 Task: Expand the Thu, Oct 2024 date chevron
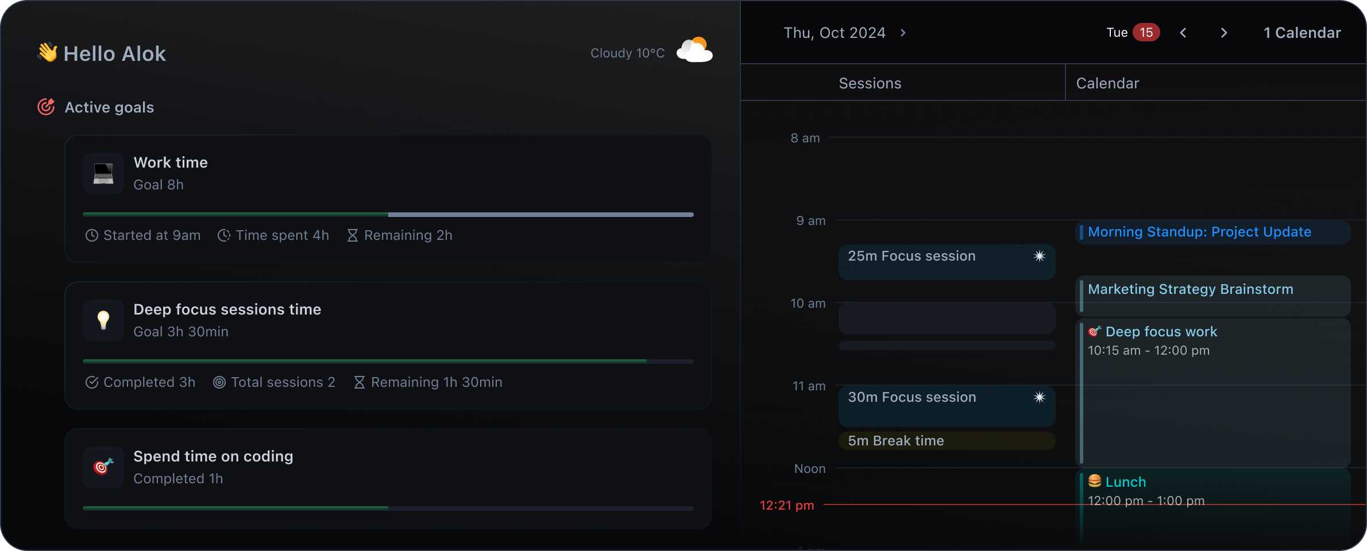tap(903, 33)
